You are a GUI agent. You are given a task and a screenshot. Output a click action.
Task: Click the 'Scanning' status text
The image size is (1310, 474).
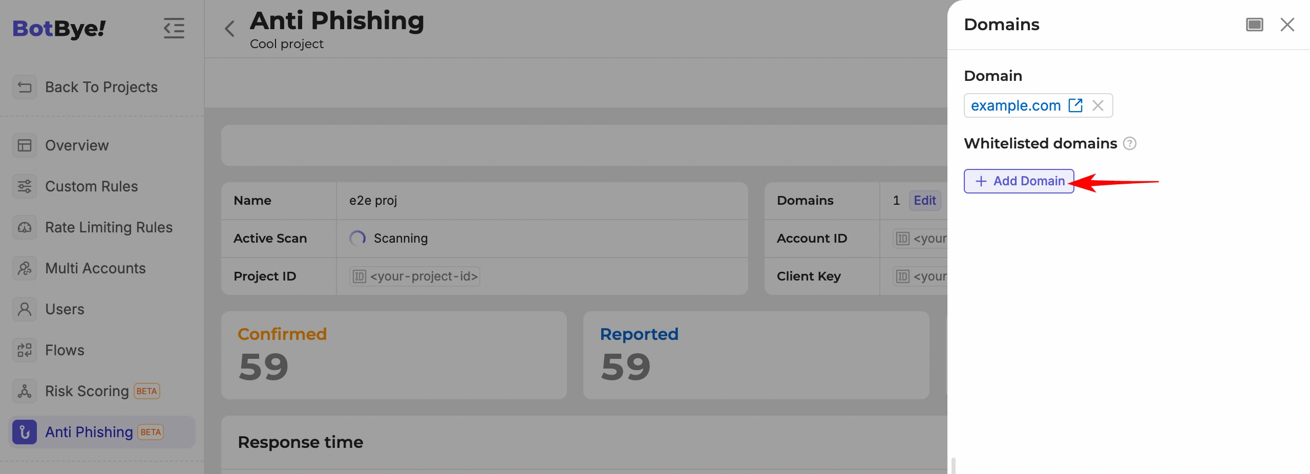400,239
